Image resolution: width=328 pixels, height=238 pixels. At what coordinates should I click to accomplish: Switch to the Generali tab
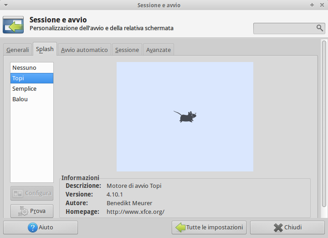[17, 50]
